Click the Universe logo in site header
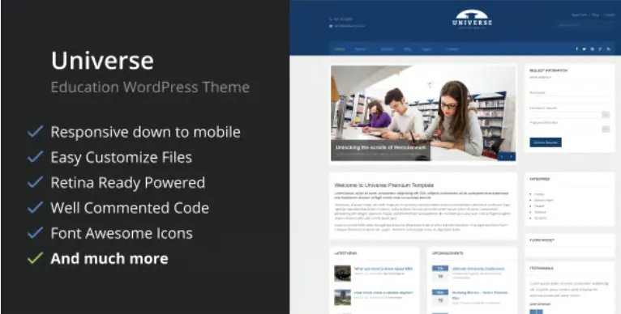621x314 pixels. tap(472, 19)
